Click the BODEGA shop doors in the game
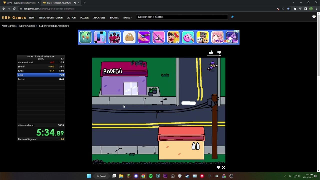 click(131, 88)
